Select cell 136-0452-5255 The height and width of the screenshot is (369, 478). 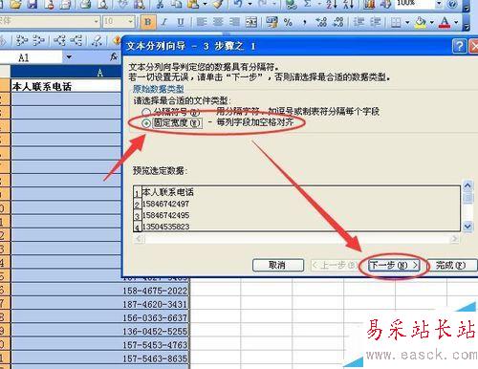(x=100, y=332)
